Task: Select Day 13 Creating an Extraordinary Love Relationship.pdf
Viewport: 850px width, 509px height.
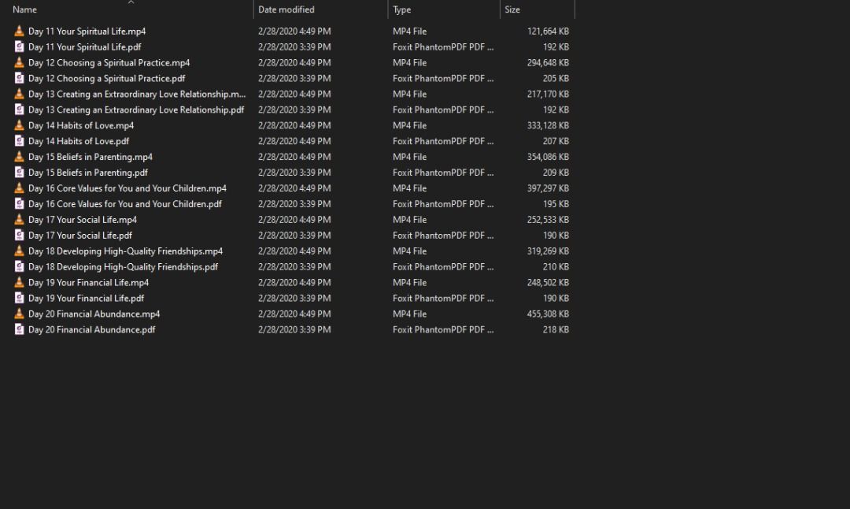Action: click(x=136, y=110)
